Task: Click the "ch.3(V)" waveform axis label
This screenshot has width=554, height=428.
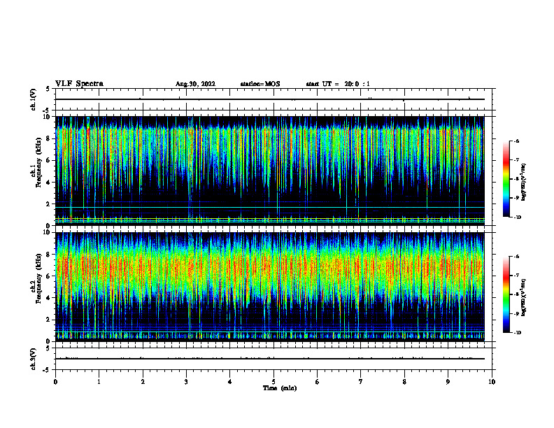Action: click(x=33, y=359)
